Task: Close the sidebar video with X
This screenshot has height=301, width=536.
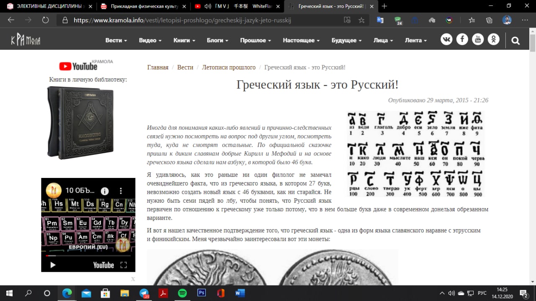Action: [133, 279]
